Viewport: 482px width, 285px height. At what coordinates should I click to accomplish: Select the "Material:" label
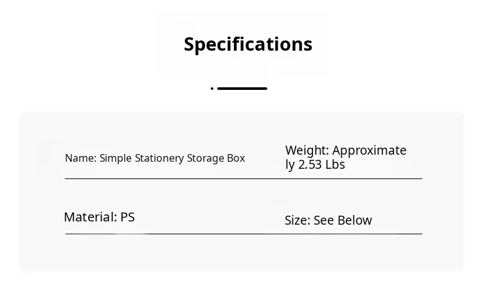tap(90, 218)
